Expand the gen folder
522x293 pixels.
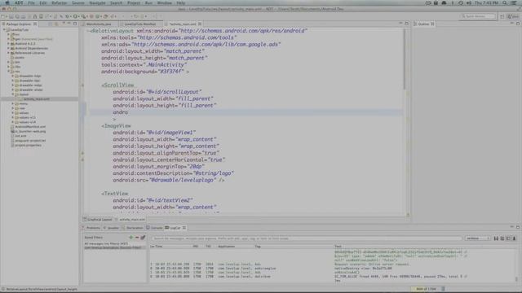(x=9, y=39)
